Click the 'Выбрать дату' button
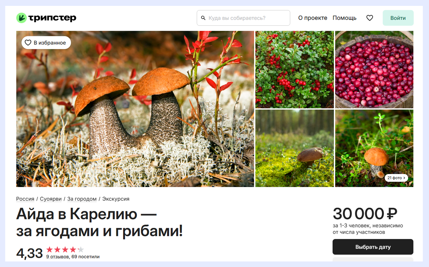Image resolution: width=429 pixels, height=267 pixels. click(x=373, y=247)
